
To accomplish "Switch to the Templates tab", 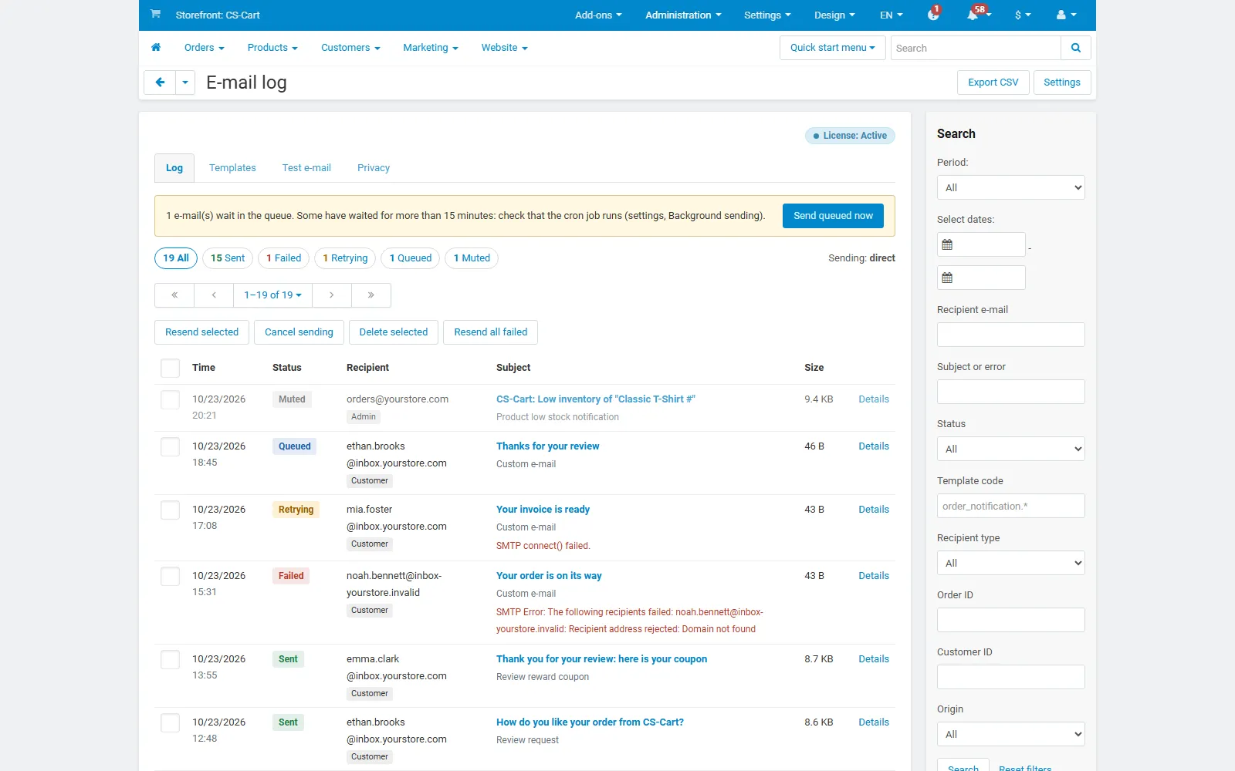I will point(232,168).
